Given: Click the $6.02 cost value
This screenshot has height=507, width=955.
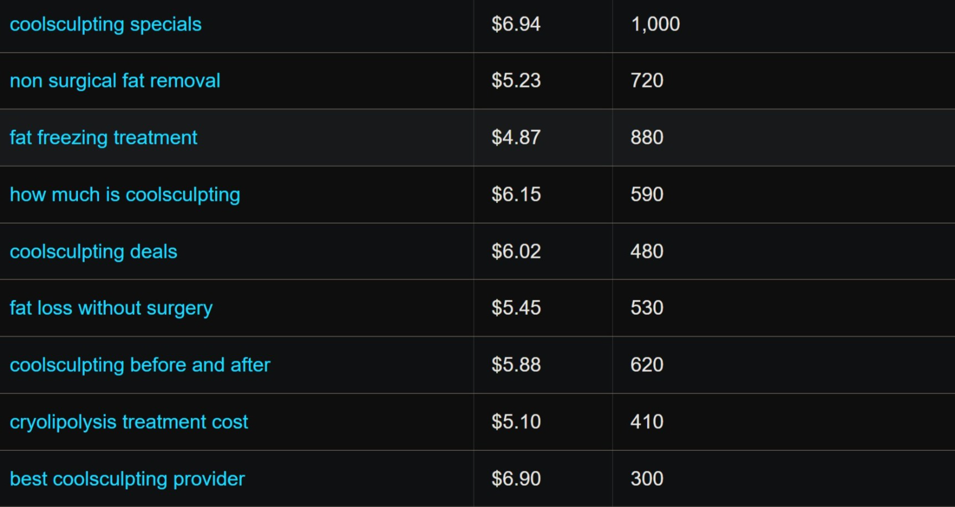Looking at the screenshot, I should pos(516,251).
